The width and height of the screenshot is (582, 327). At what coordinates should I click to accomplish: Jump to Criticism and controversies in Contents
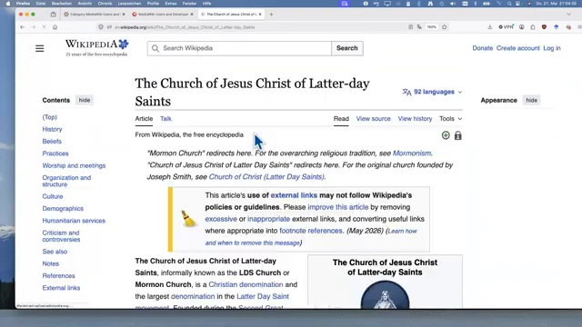[x=61, y=236]
